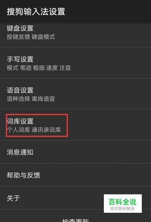The image size is (151, 222).
Task: Tap the 离线语音 text in voice row
Action: (43, 99)
